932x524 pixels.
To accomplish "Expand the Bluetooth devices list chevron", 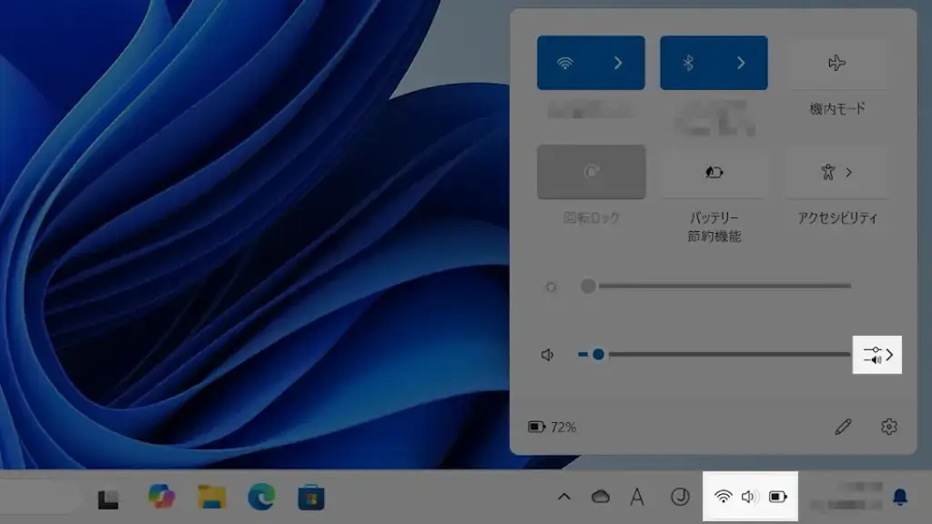I will 741,63.
